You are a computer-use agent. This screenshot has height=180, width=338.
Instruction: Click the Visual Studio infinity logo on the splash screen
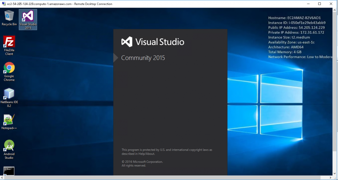coord(127,42)
